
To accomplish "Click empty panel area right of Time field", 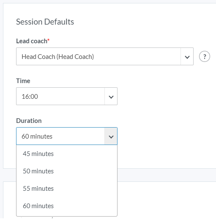I will pyautogui.click(x=166, y=96).
